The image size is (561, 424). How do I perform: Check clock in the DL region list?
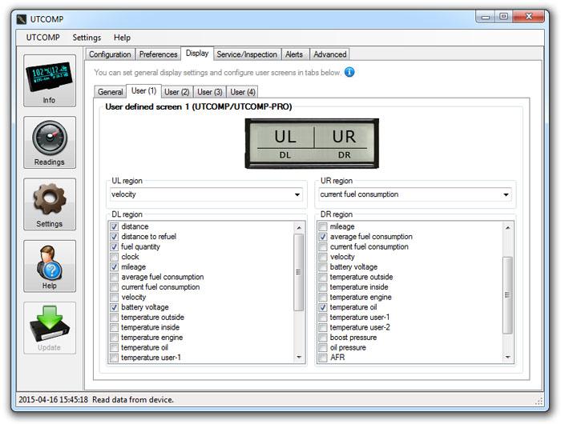(x=114, y=257)
